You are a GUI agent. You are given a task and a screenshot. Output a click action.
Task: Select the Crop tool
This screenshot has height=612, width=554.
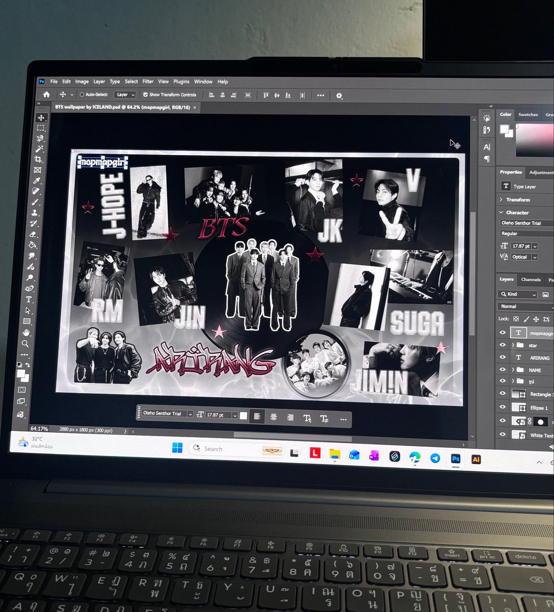coord(38,160)
